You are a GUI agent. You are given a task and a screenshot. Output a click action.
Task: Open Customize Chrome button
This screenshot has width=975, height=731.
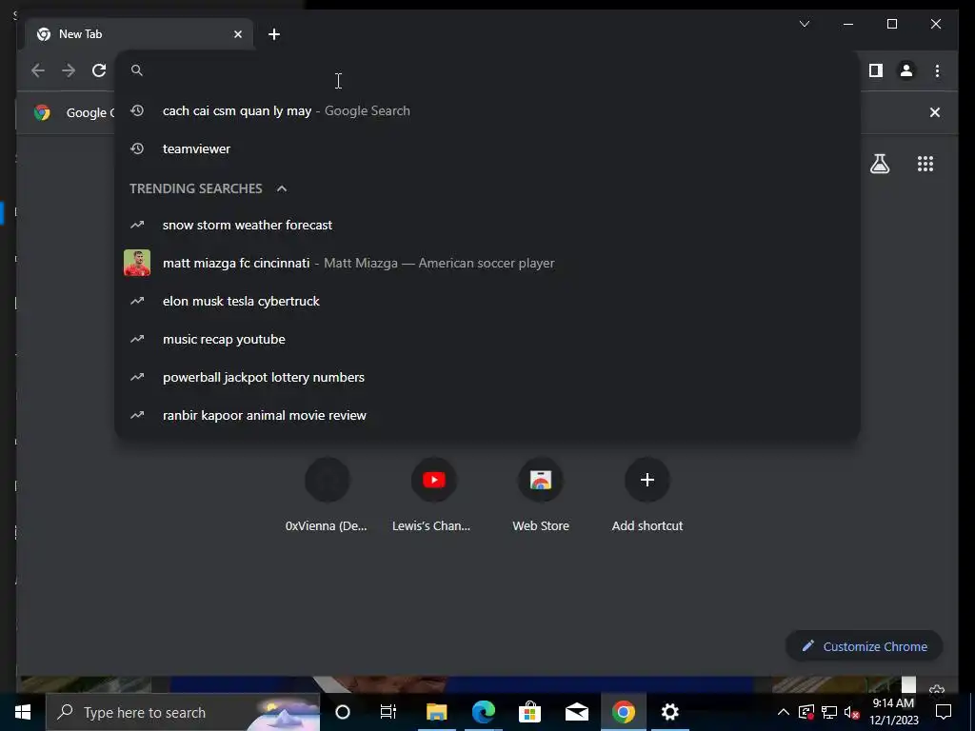point(865,646)
